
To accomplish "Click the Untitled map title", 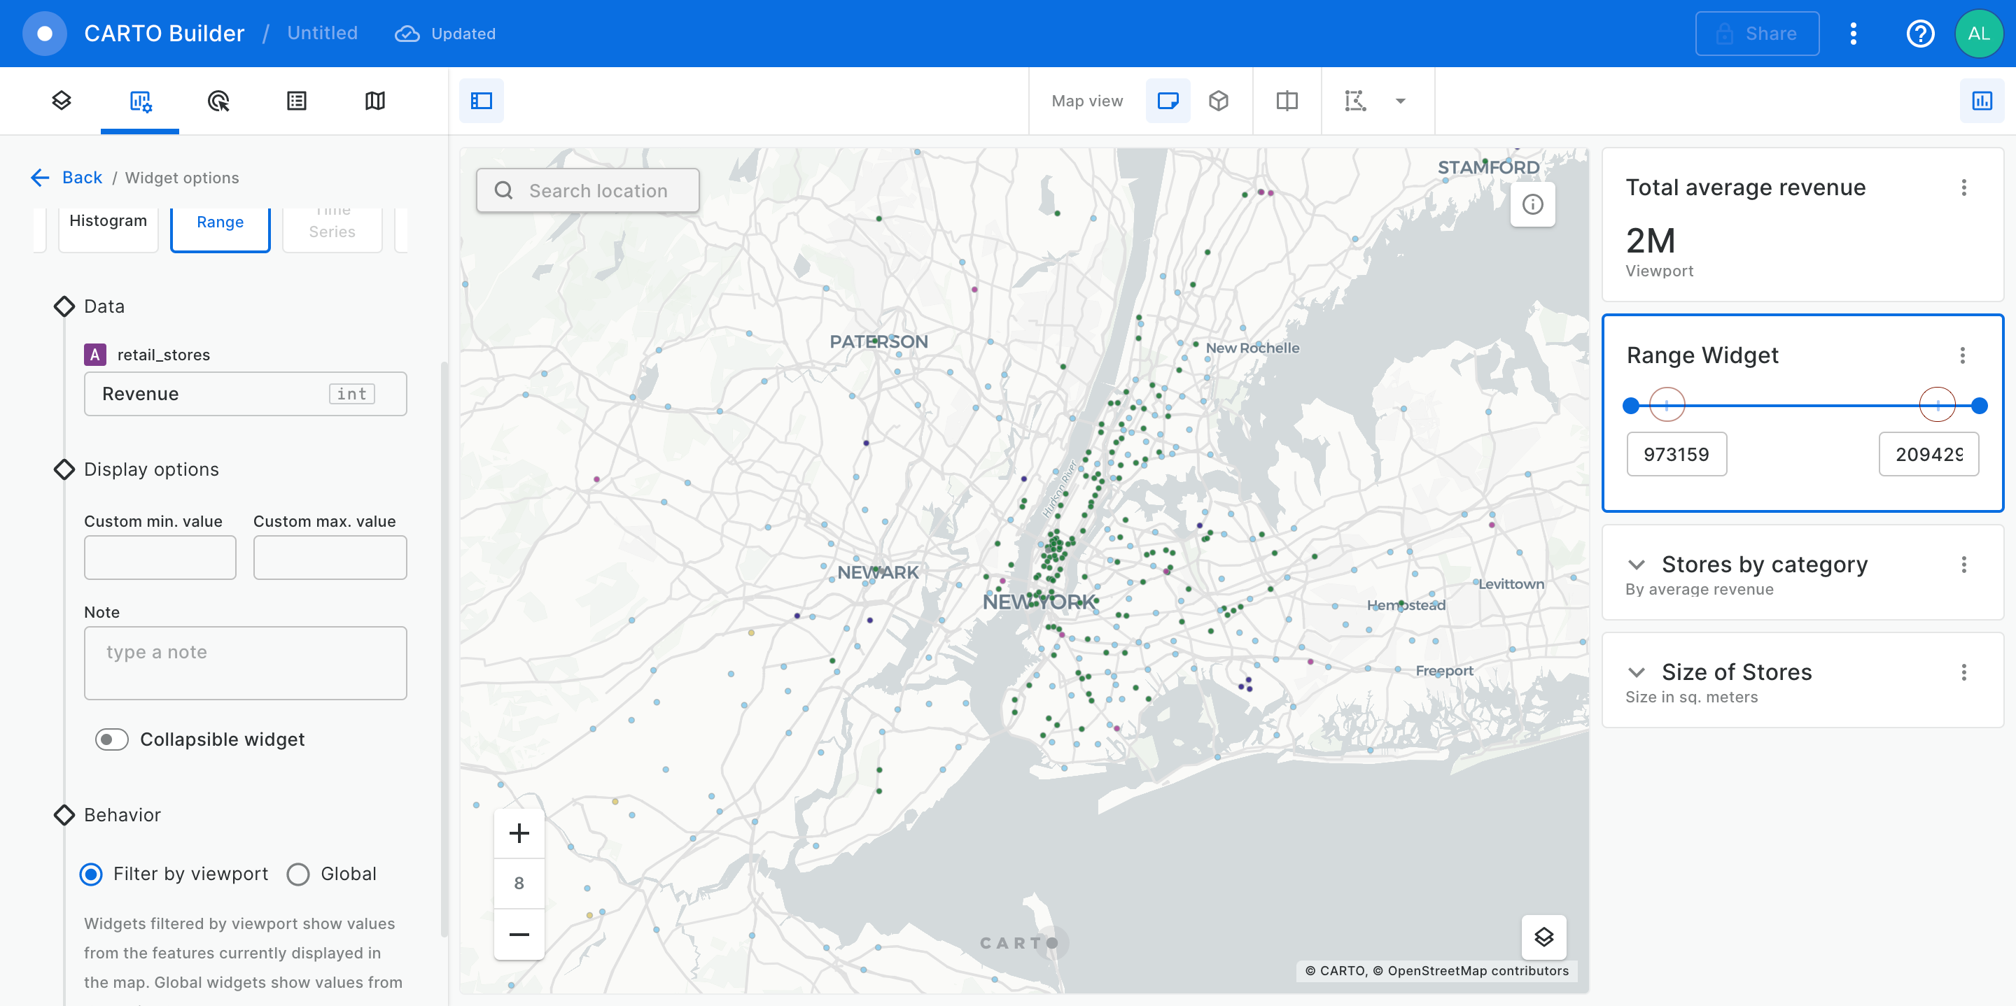I will click(323, 33).
